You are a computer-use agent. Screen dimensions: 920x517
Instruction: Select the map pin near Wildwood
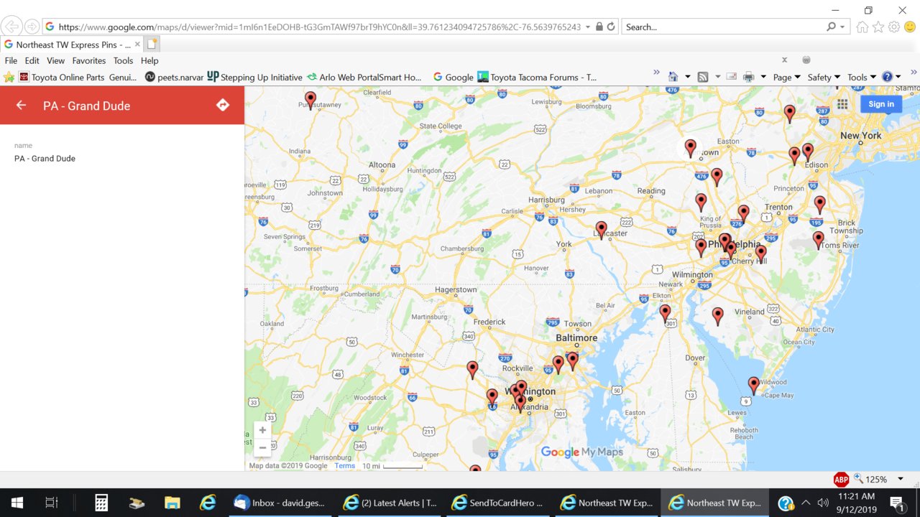click(x=754, y=386)
